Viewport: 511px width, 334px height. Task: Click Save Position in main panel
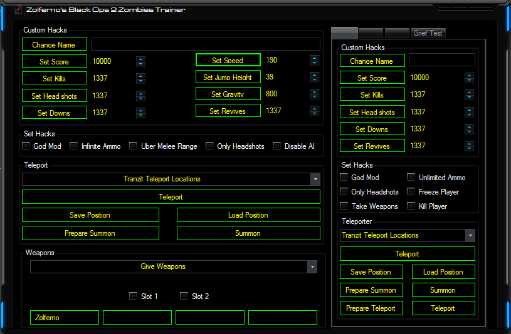[x=90, y=215]
